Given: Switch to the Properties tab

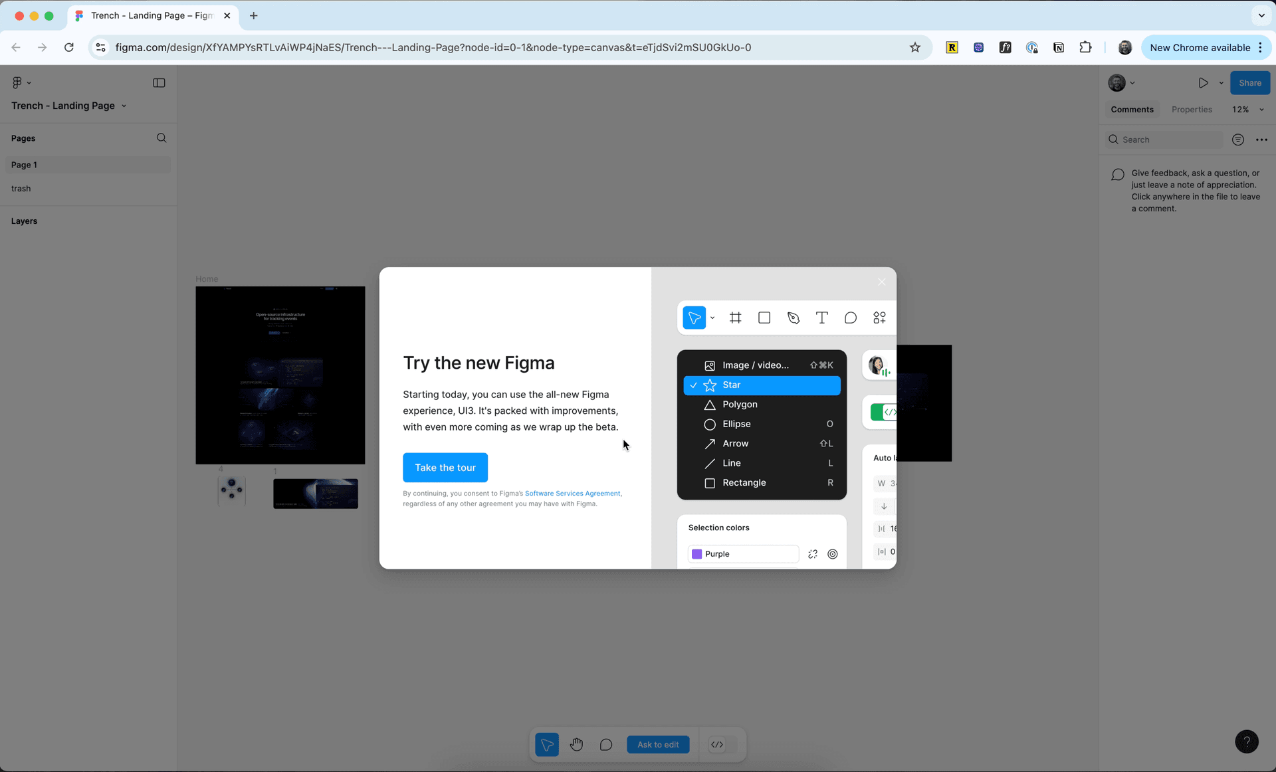Looking at the screenshot, I should pyautogui.click(x=1192, y=110).
